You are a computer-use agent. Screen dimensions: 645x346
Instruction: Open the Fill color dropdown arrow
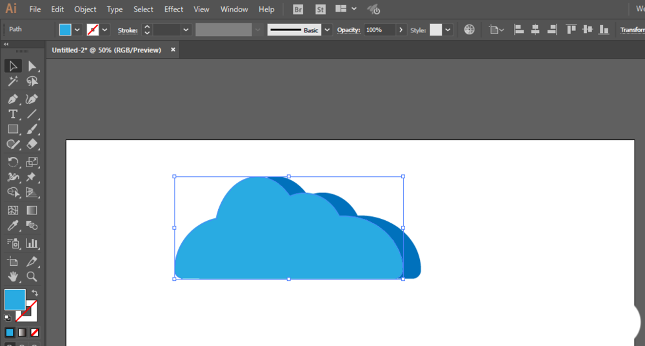click(77, 30)
